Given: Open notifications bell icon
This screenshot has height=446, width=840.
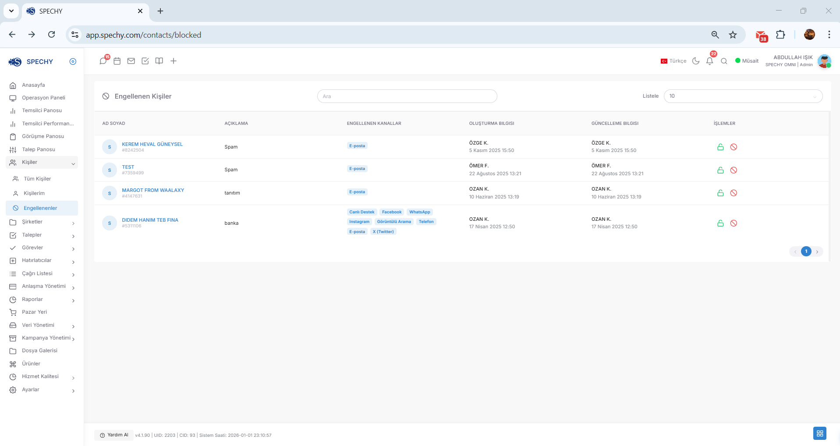Looking at the screenshot, I should [710, 61].
